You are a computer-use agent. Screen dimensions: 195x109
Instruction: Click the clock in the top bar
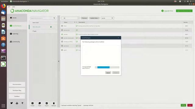pyautogui.click(x=101, y=1)
